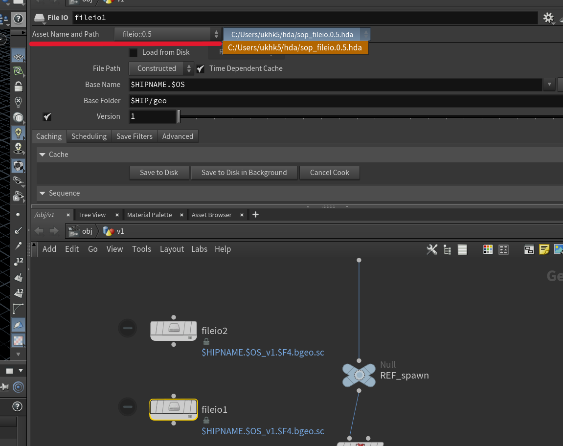Click the sunglasses display icon

(18, 180)
